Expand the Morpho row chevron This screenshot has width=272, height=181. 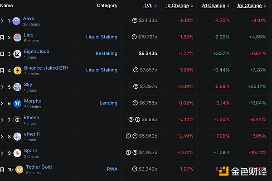(x=3, y=103)
